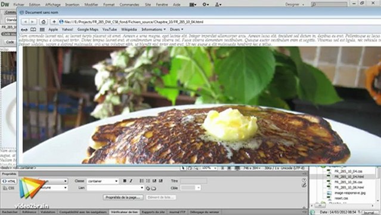Screen dimensions: 381x215
Task: Switch Properties inspector to HTML mode
Action: (9, 182)
